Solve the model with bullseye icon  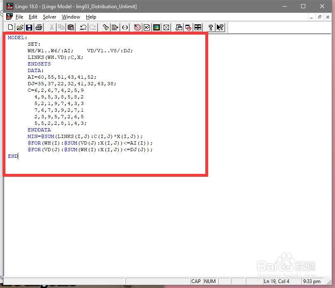coord(138,27)
